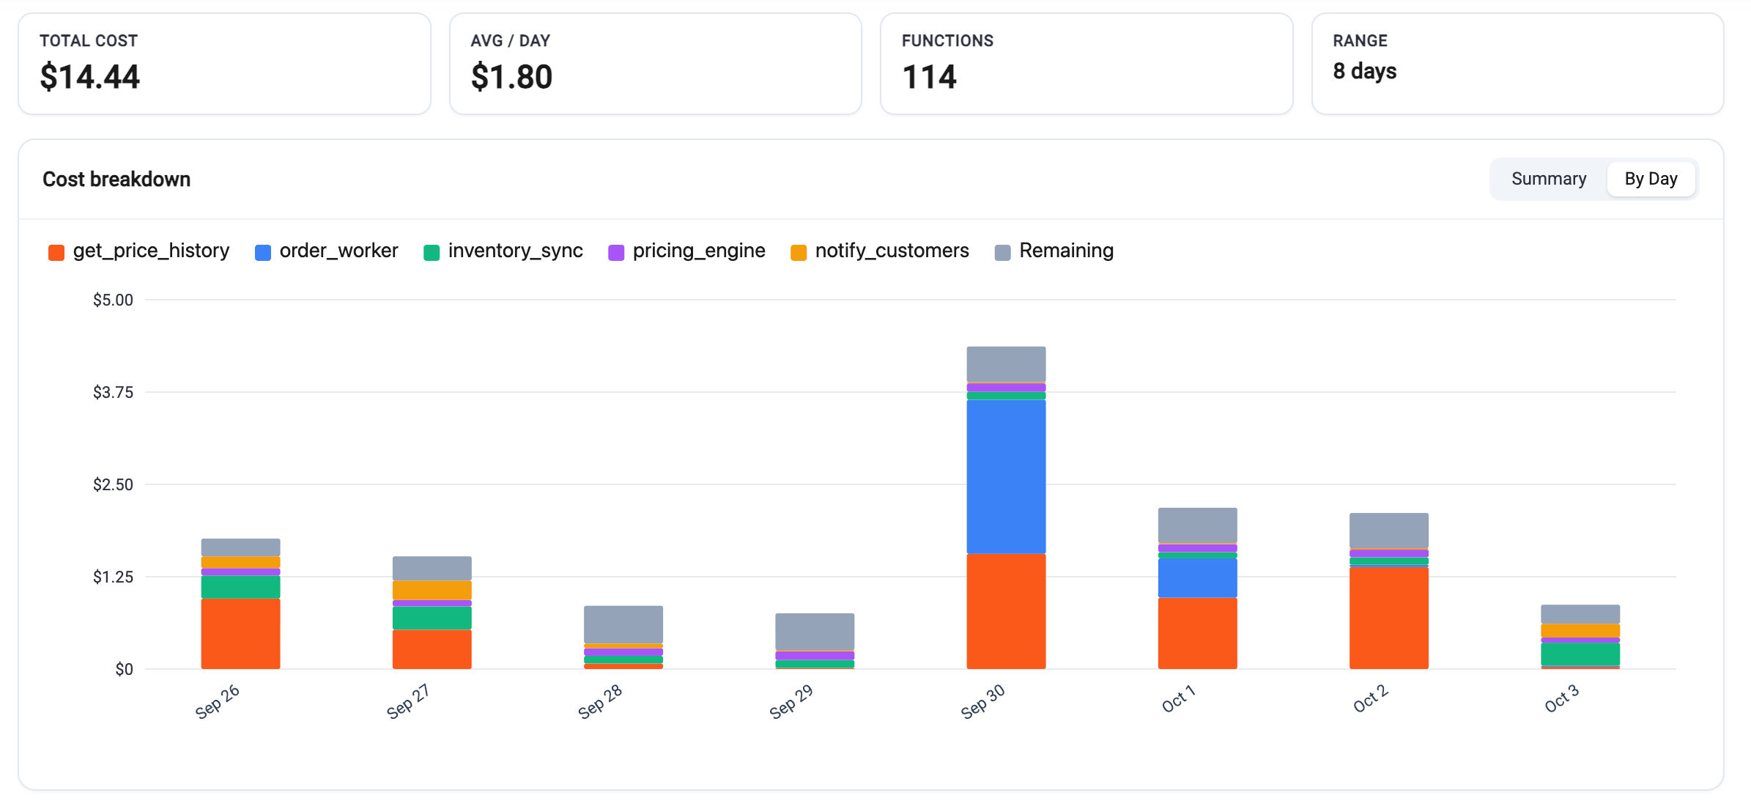
Task: Click the Oct 3 axis label
Action: click(x=1561, y=698)
